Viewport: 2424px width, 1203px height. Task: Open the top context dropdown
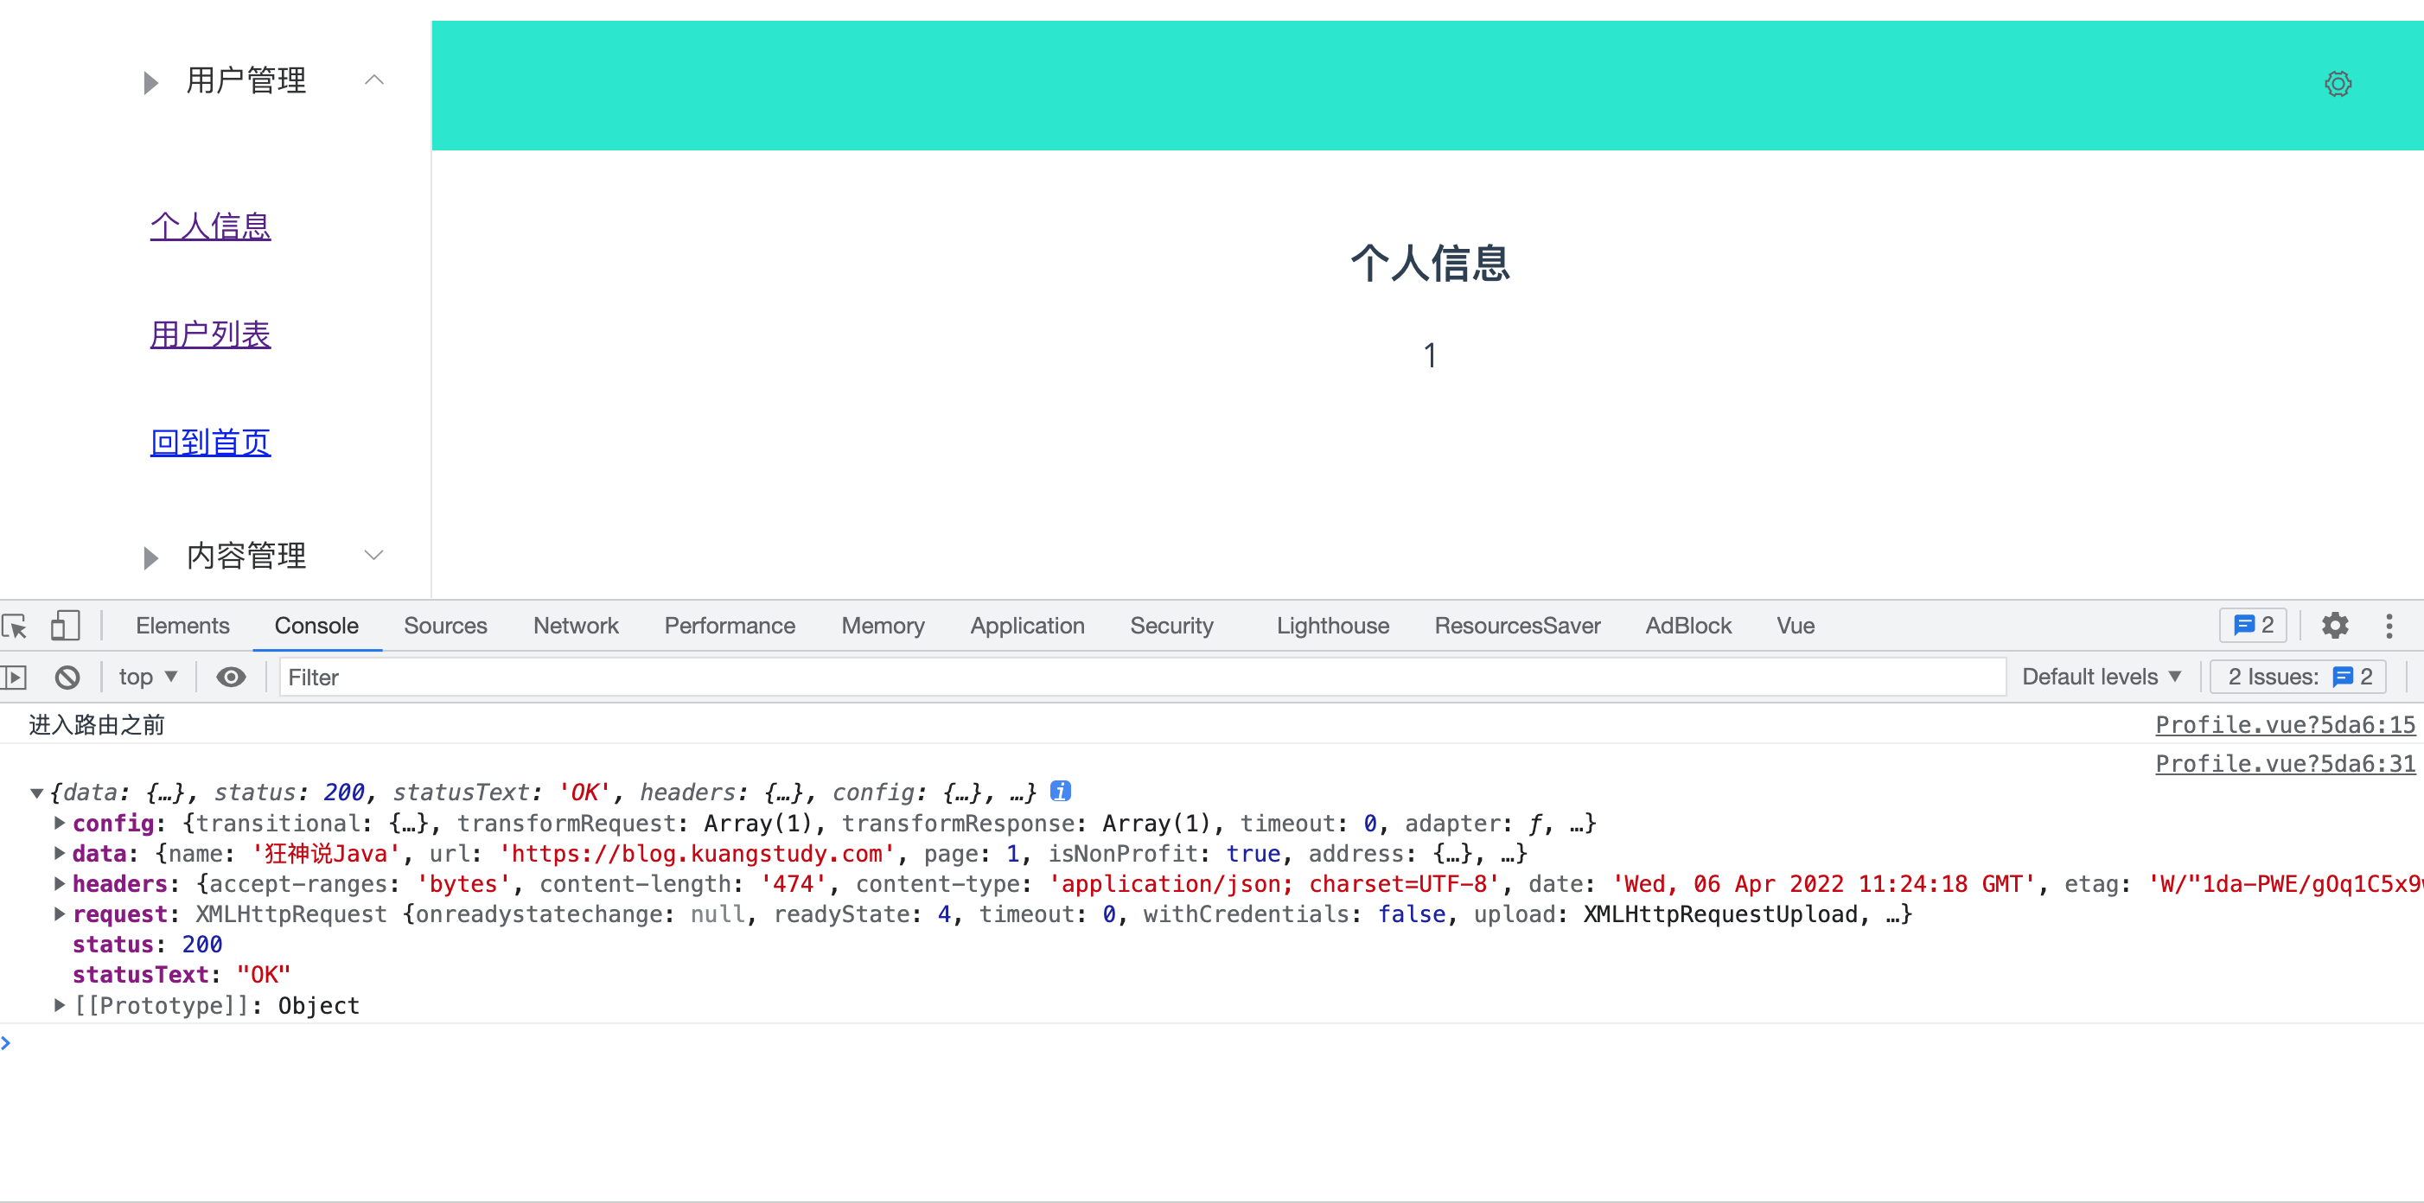148,678
